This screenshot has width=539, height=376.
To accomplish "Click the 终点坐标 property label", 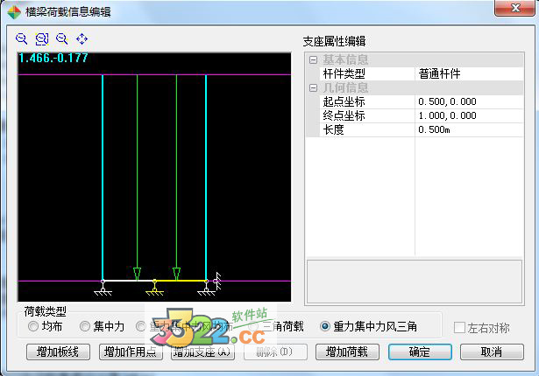I will tap(344, 116).
